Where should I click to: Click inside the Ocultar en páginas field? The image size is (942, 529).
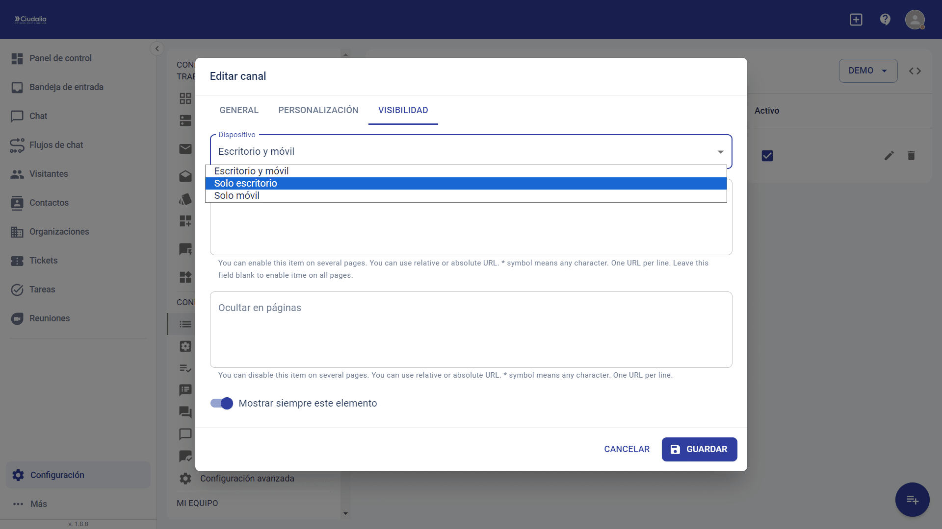[x=471, y=330]
